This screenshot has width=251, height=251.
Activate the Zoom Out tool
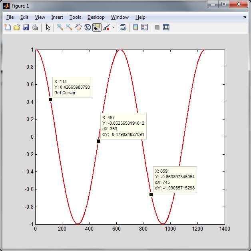pos(69,27)
